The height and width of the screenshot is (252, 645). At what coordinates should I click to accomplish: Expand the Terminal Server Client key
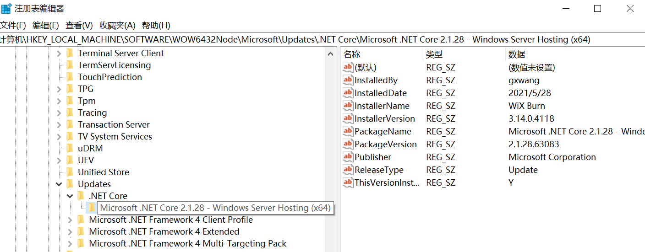click(59, 54)
